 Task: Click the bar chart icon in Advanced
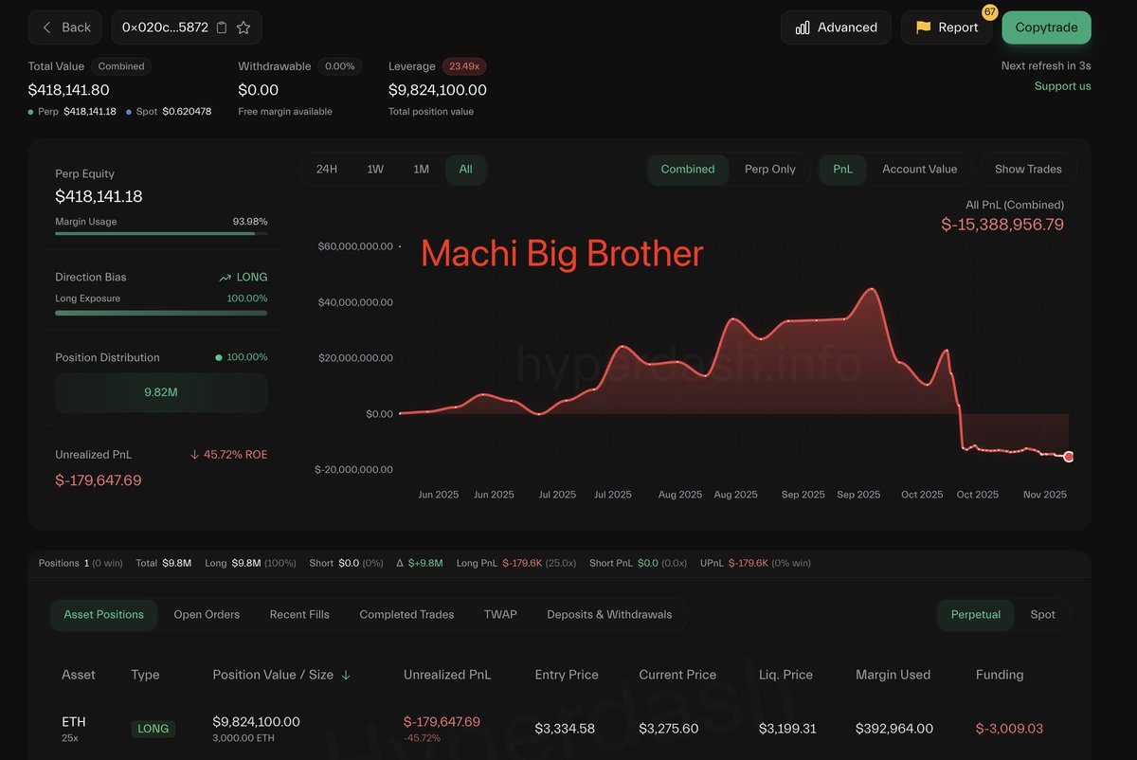pyautogui.click(x=803, y=27)
